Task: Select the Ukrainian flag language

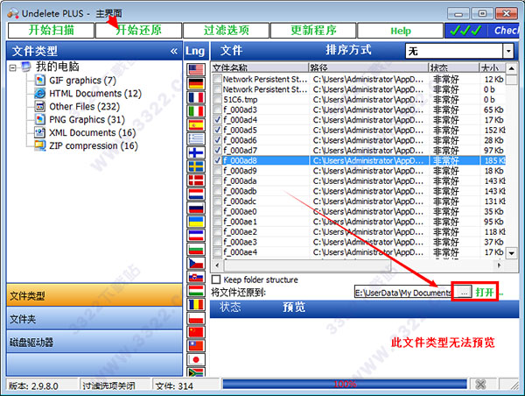Action: 196,222
